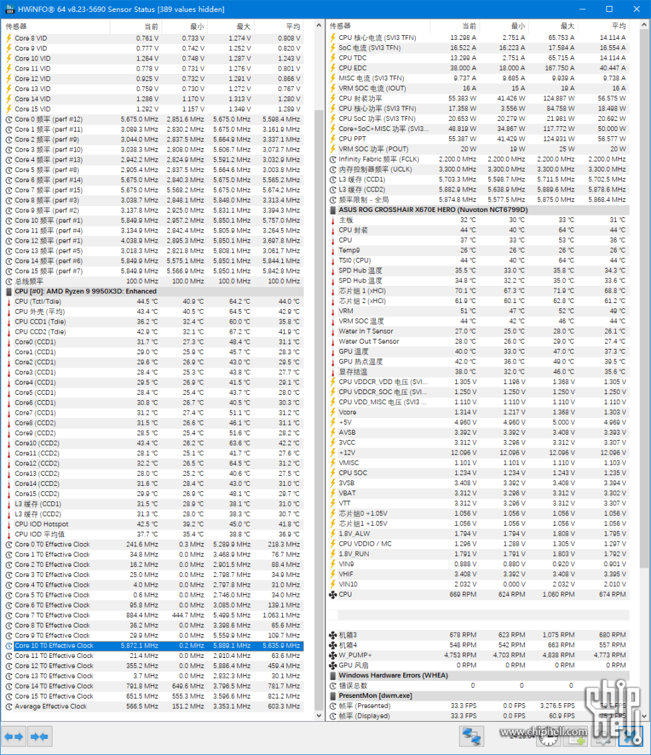Select the L3 缓存 (CCD1) temperature row

tap(153, 504)
